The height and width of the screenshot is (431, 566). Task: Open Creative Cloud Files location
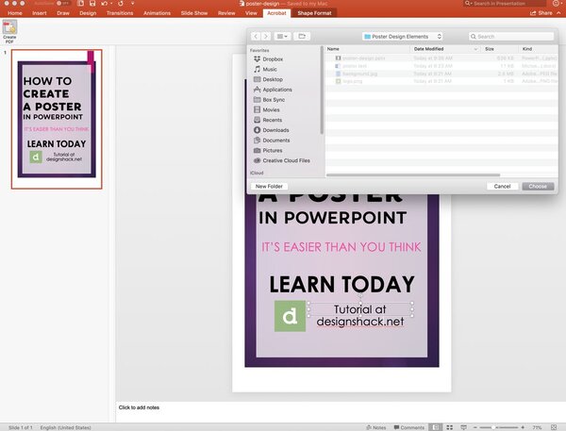tap(286, 160)
